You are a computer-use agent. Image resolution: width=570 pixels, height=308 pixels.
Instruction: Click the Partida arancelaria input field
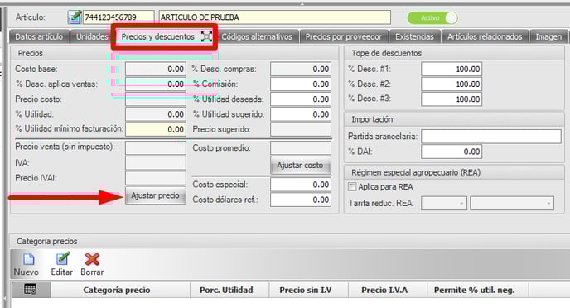[491, 137]
